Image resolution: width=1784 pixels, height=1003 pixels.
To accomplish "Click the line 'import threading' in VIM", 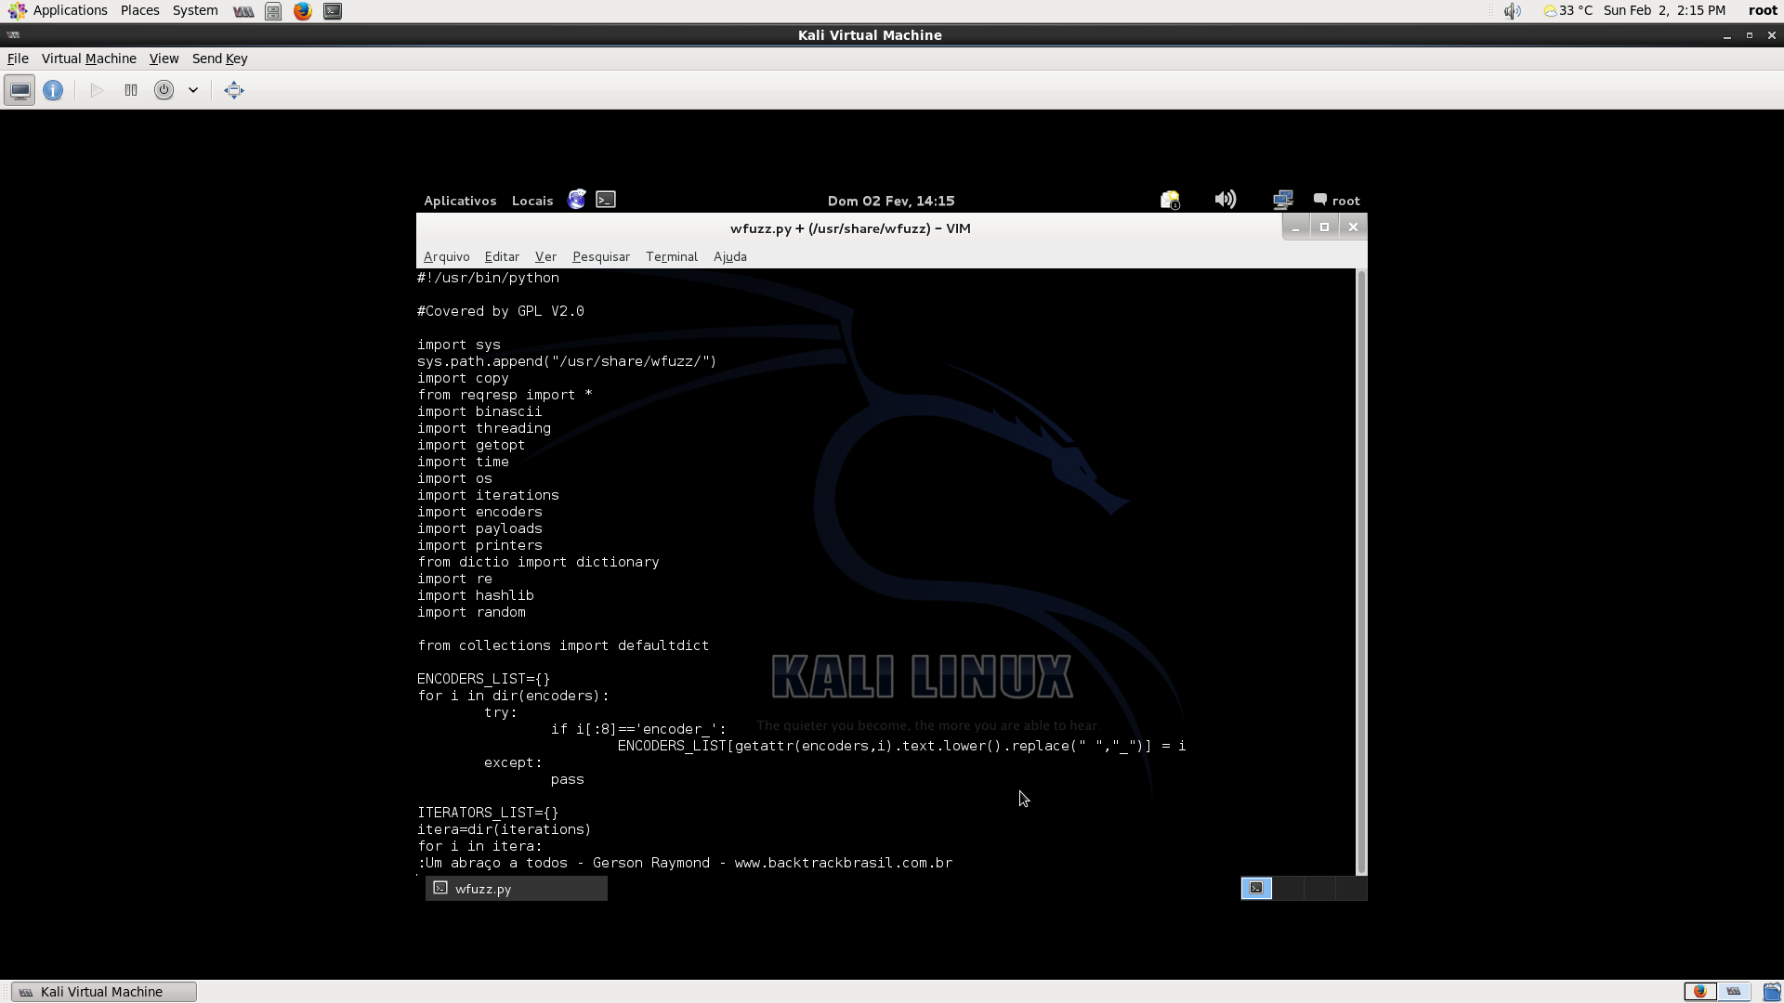I will (x=484, y=428).
